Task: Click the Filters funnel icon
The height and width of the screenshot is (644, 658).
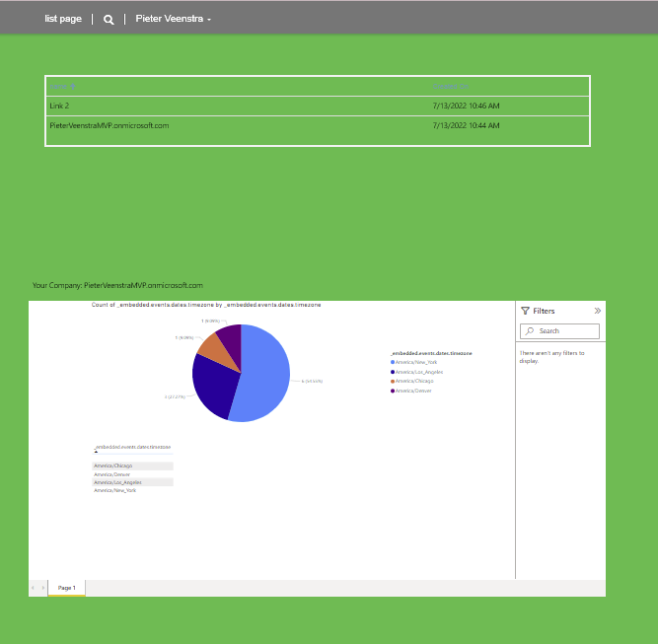Action: tap(525, 311)
